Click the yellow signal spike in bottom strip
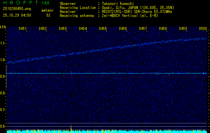The height and width of the screenshot is (133, 210). click(x=71, y=128)
